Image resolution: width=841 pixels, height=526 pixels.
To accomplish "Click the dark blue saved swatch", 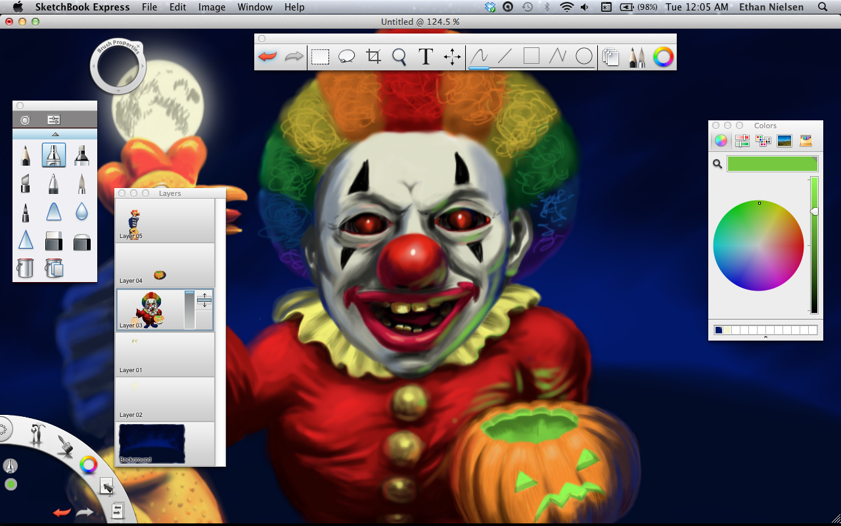I will point(718,330).
